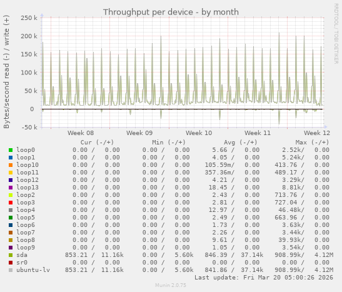Click the 'Cur (-/+)' column header
The height and width of the screenshot is (292, 342).
pyautogui.click(x=97, y=143)
